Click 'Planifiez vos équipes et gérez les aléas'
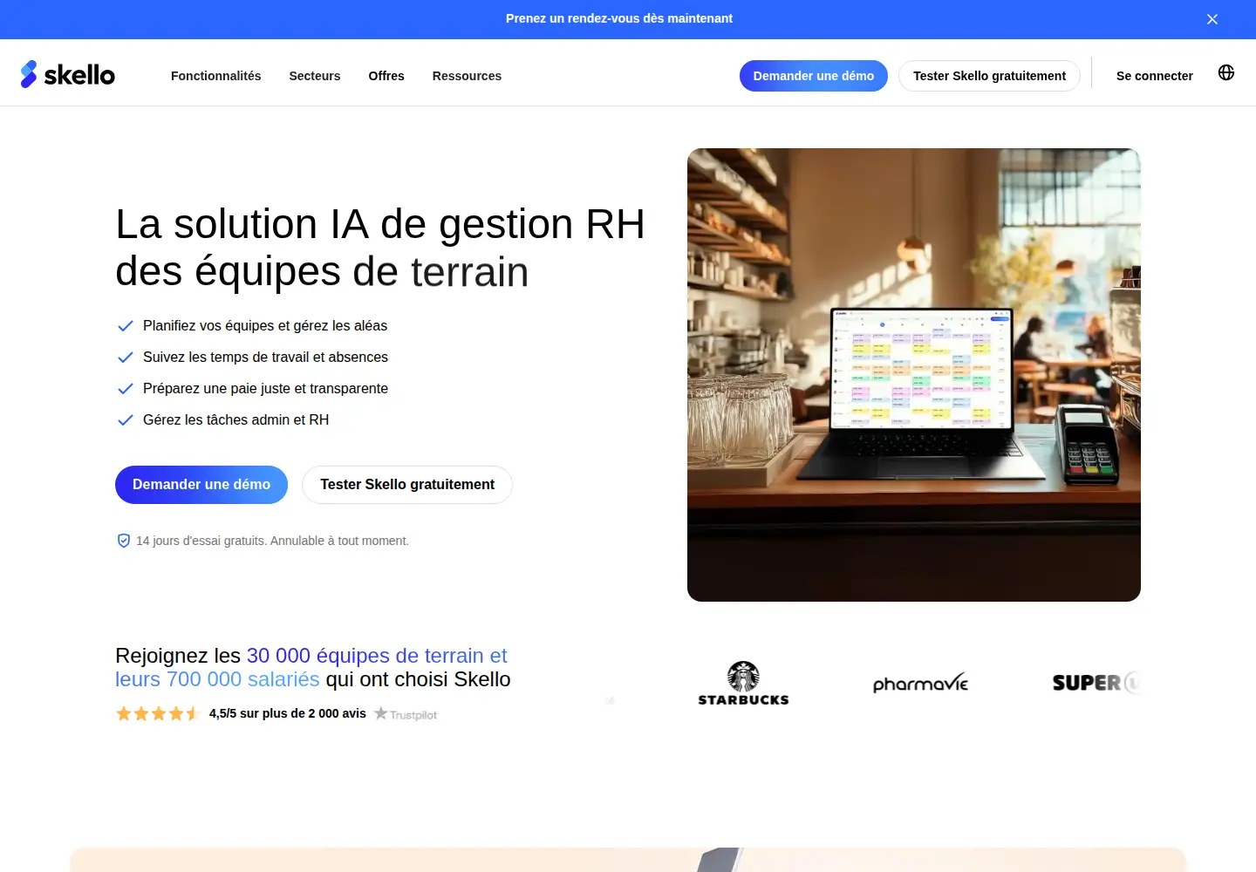Image resolution: width=1256 pixels, height=872 pixels. pyautogui.click(x=265, y=326)
